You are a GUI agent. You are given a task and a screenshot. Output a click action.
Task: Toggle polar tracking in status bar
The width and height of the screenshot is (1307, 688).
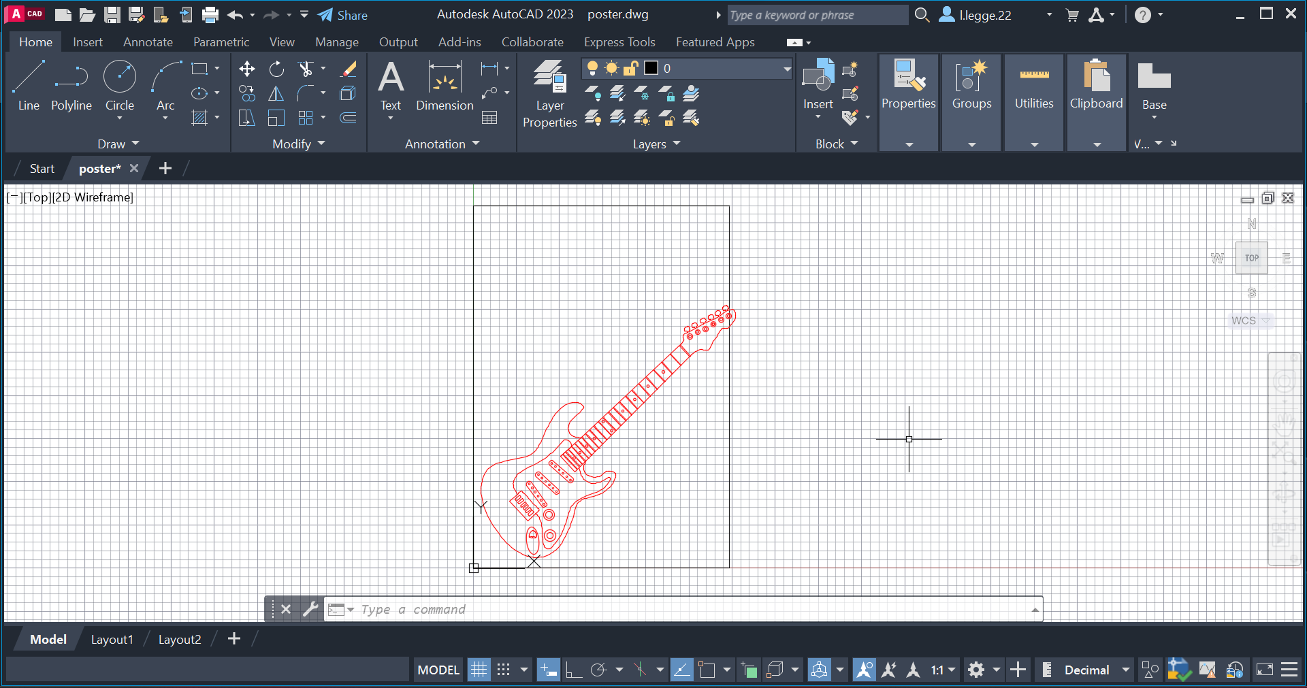(x=598, y=670)
